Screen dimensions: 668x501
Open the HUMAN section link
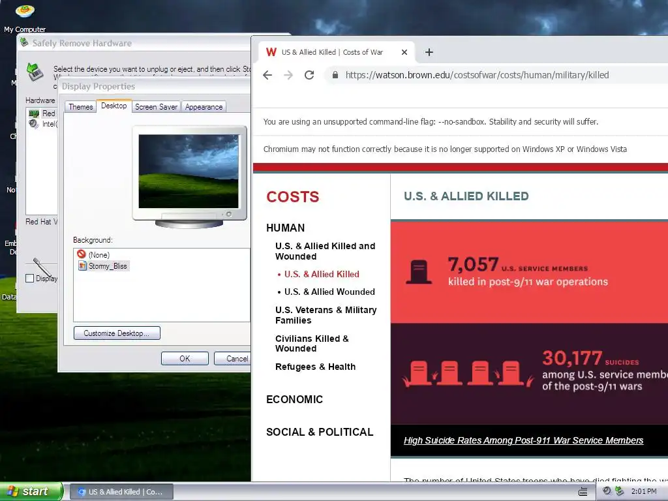(286, 228)
